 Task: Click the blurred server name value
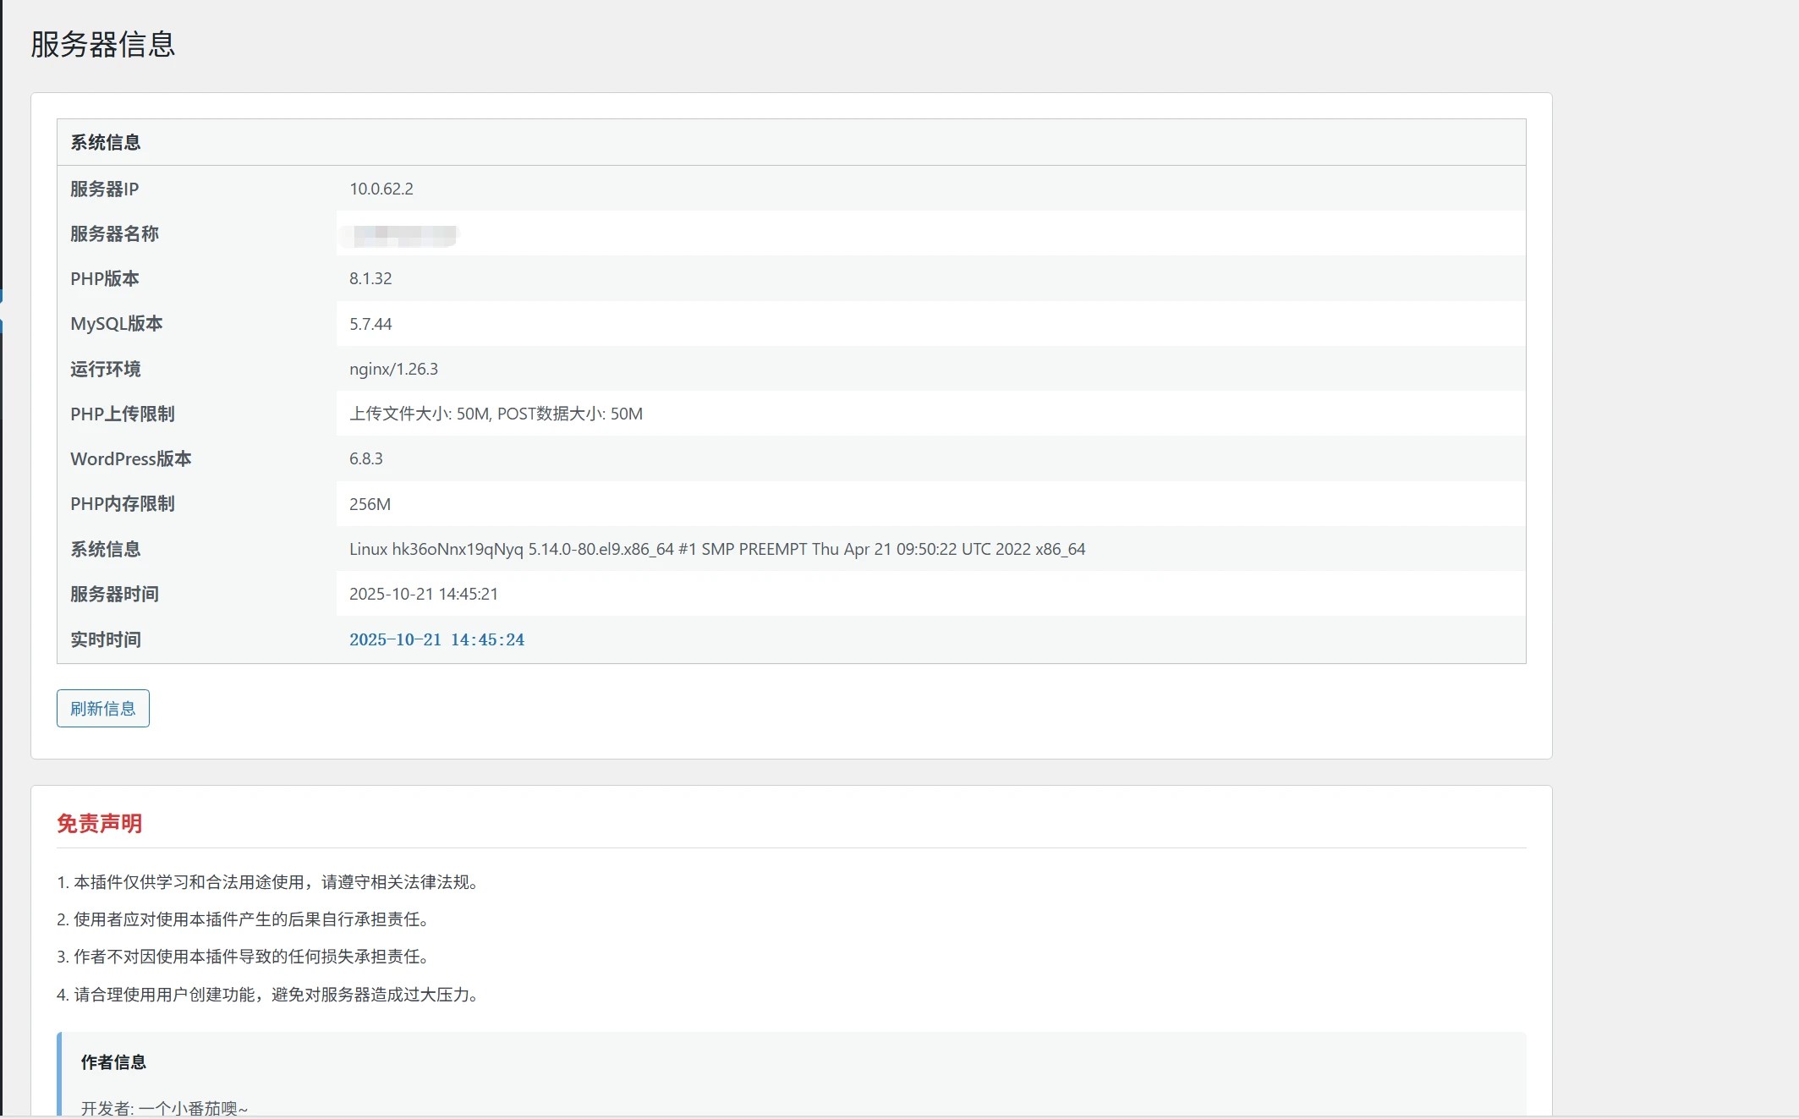point(404,234)
